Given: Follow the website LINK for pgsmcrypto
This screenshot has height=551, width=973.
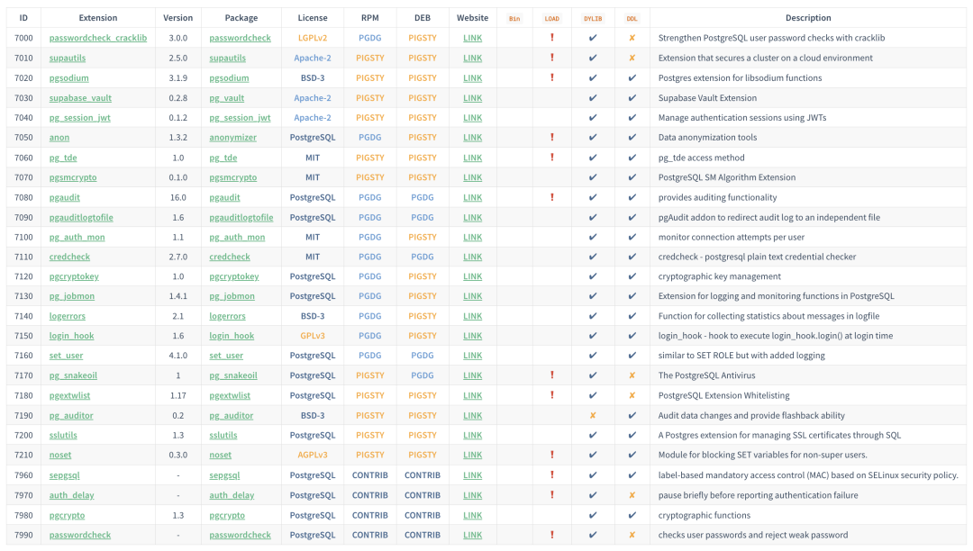Looking at the screenshot, I should click(x=472, y=177).
